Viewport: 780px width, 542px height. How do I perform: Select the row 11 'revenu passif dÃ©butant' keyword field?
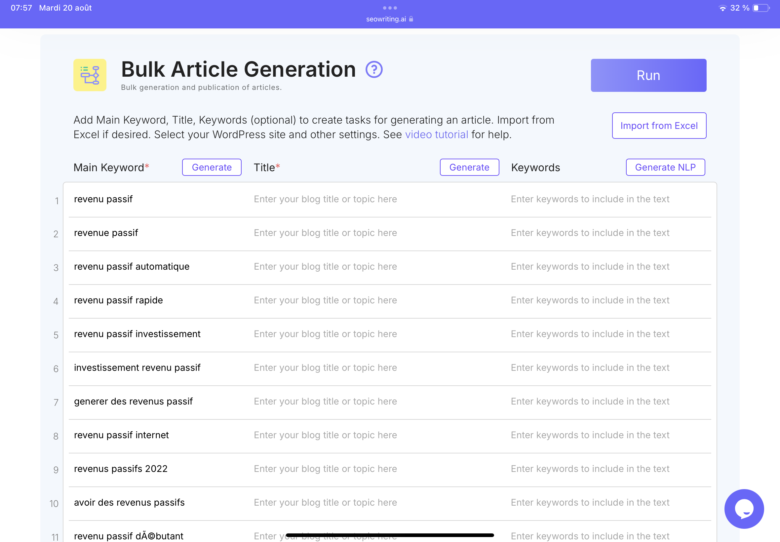158,535
